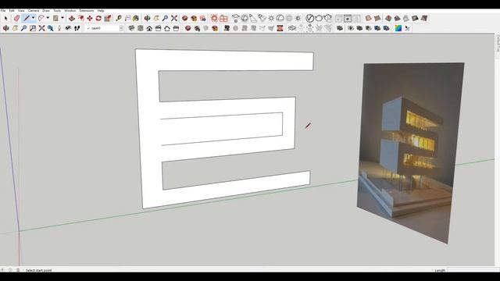Open the Extensions menu
The width and height of the screenshot is (500, 281).
(x=87, y=10)
